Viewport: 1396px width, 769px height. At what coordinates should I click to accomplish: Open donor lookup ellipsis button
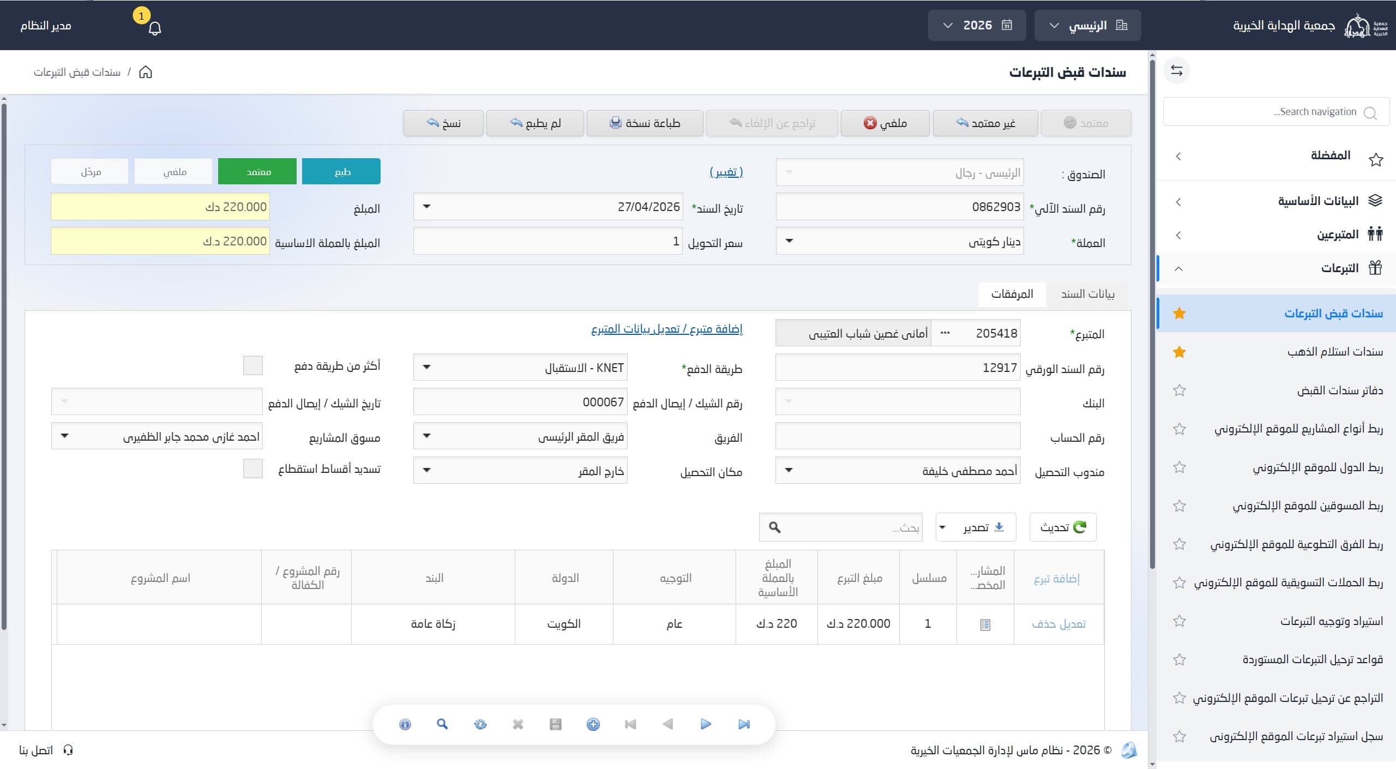[946, 333]
